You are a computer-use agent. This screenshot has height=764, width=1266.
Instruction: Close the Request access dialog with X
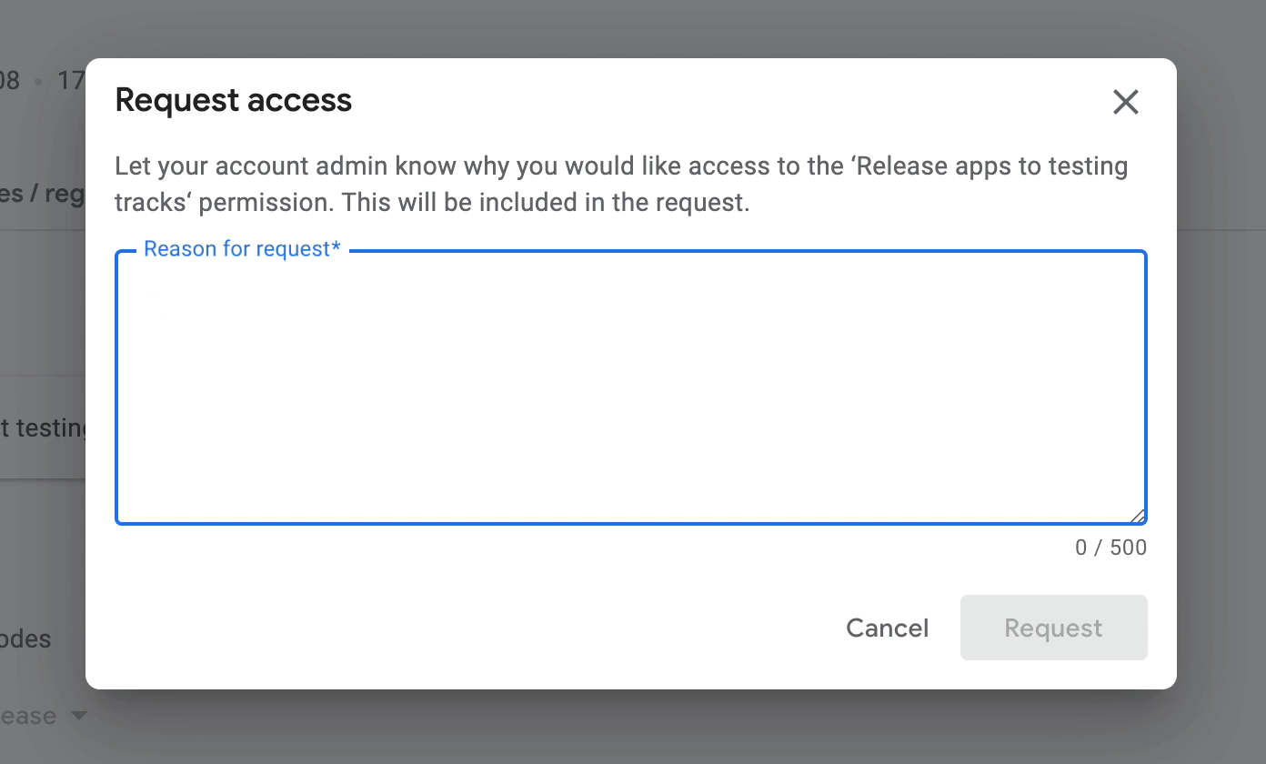[1126, 102]
